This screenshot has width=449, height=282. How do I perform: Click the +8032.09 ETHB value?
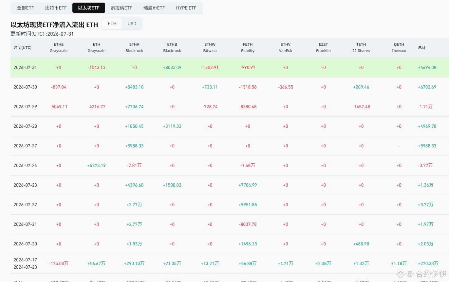pyautogui.click(x=172, y=68)
